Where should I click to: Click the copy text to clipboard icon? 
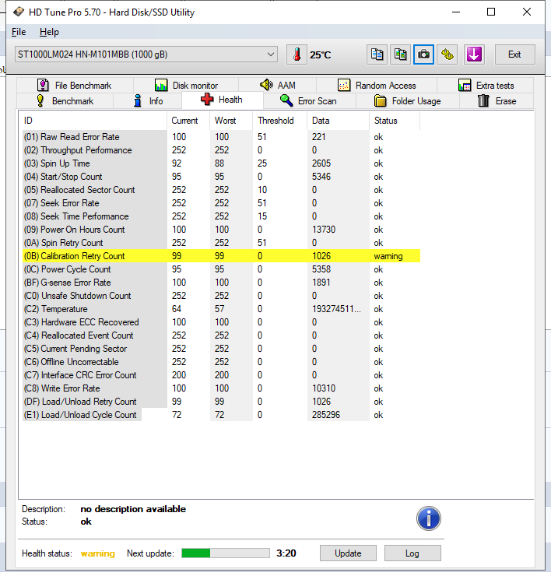click(377, 54)
